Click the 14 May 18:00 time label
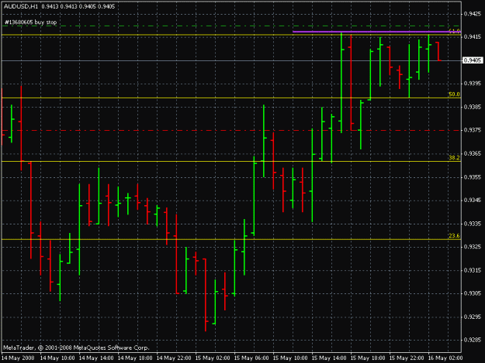 [135, 358]
